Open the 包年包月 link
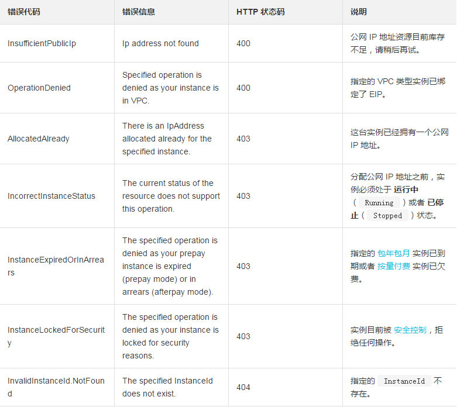The height and width of the screenshot is (407, 457). (394, 253)
